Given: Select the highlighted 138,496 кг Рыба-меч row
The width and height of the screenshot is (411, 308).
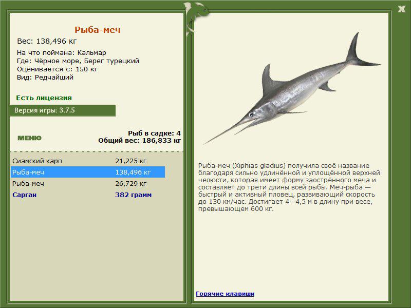Looking at the screenshot, I should click(87, 172).
